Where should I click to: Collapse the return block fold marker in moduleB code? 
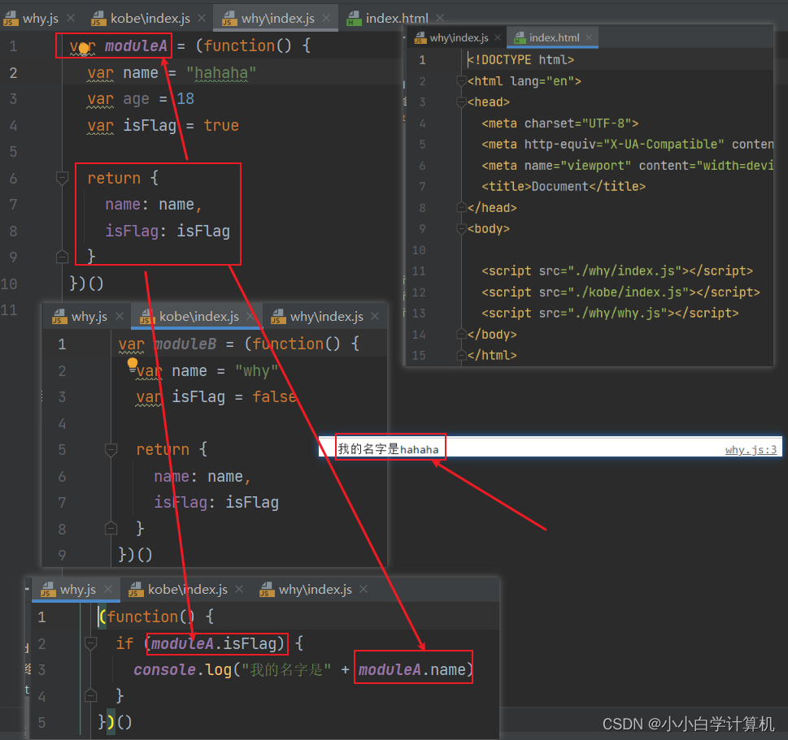click(111, 450)
